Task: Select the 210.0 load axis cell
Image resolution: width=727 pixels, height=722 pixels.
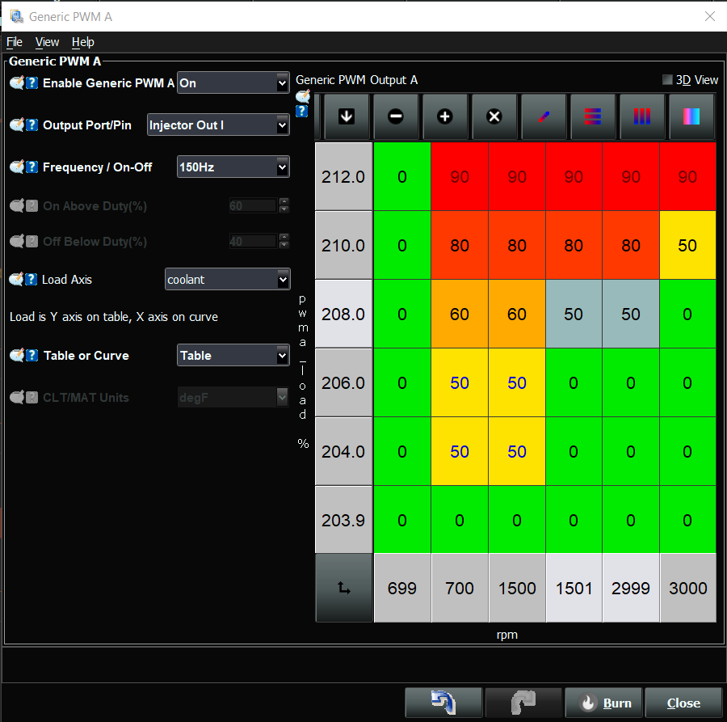Action: 343,245
